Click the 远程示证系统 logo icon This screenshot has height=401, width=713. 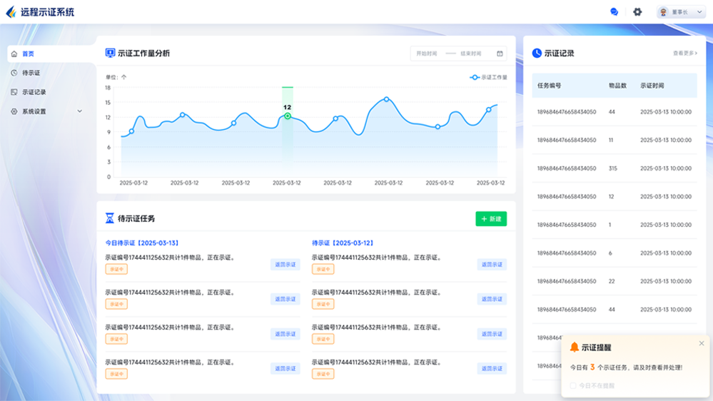pos(11,12)
